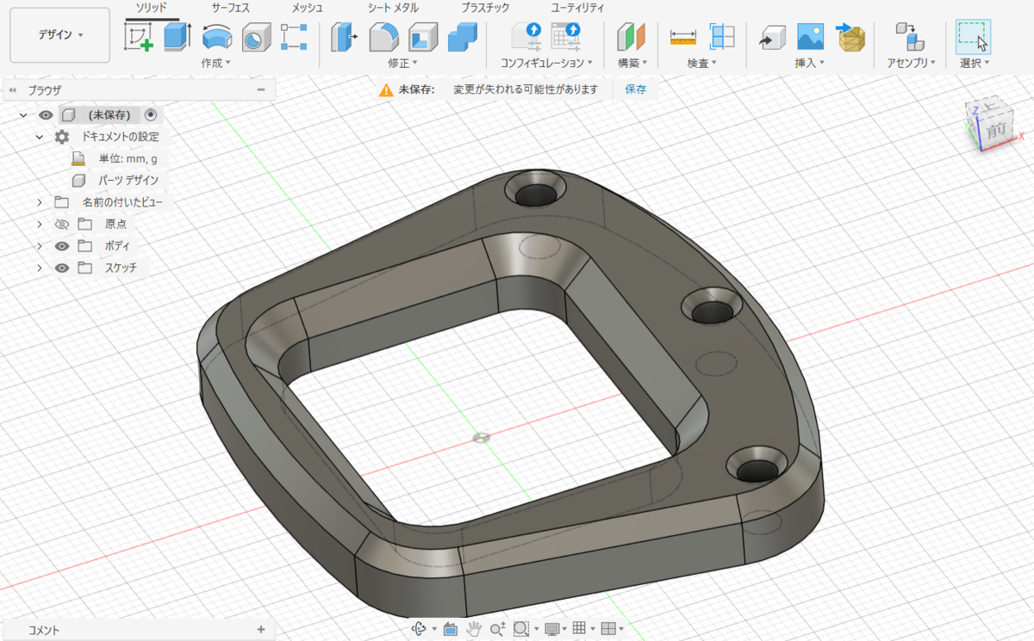Select the Rectangular Pattern tool
1034x641 pixels.
point(294,38)
